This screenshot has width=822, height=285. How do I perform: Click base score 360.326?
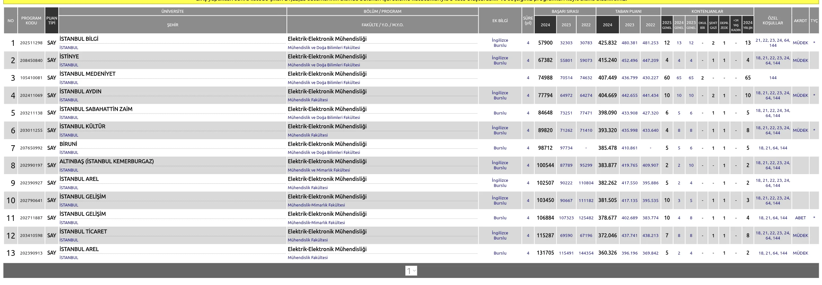pyautogui.click(x=607, y=253)
